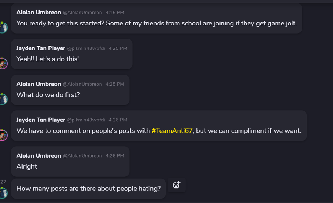Click the 4:26 PM timestamp above "Alright"

pos(115,156)
